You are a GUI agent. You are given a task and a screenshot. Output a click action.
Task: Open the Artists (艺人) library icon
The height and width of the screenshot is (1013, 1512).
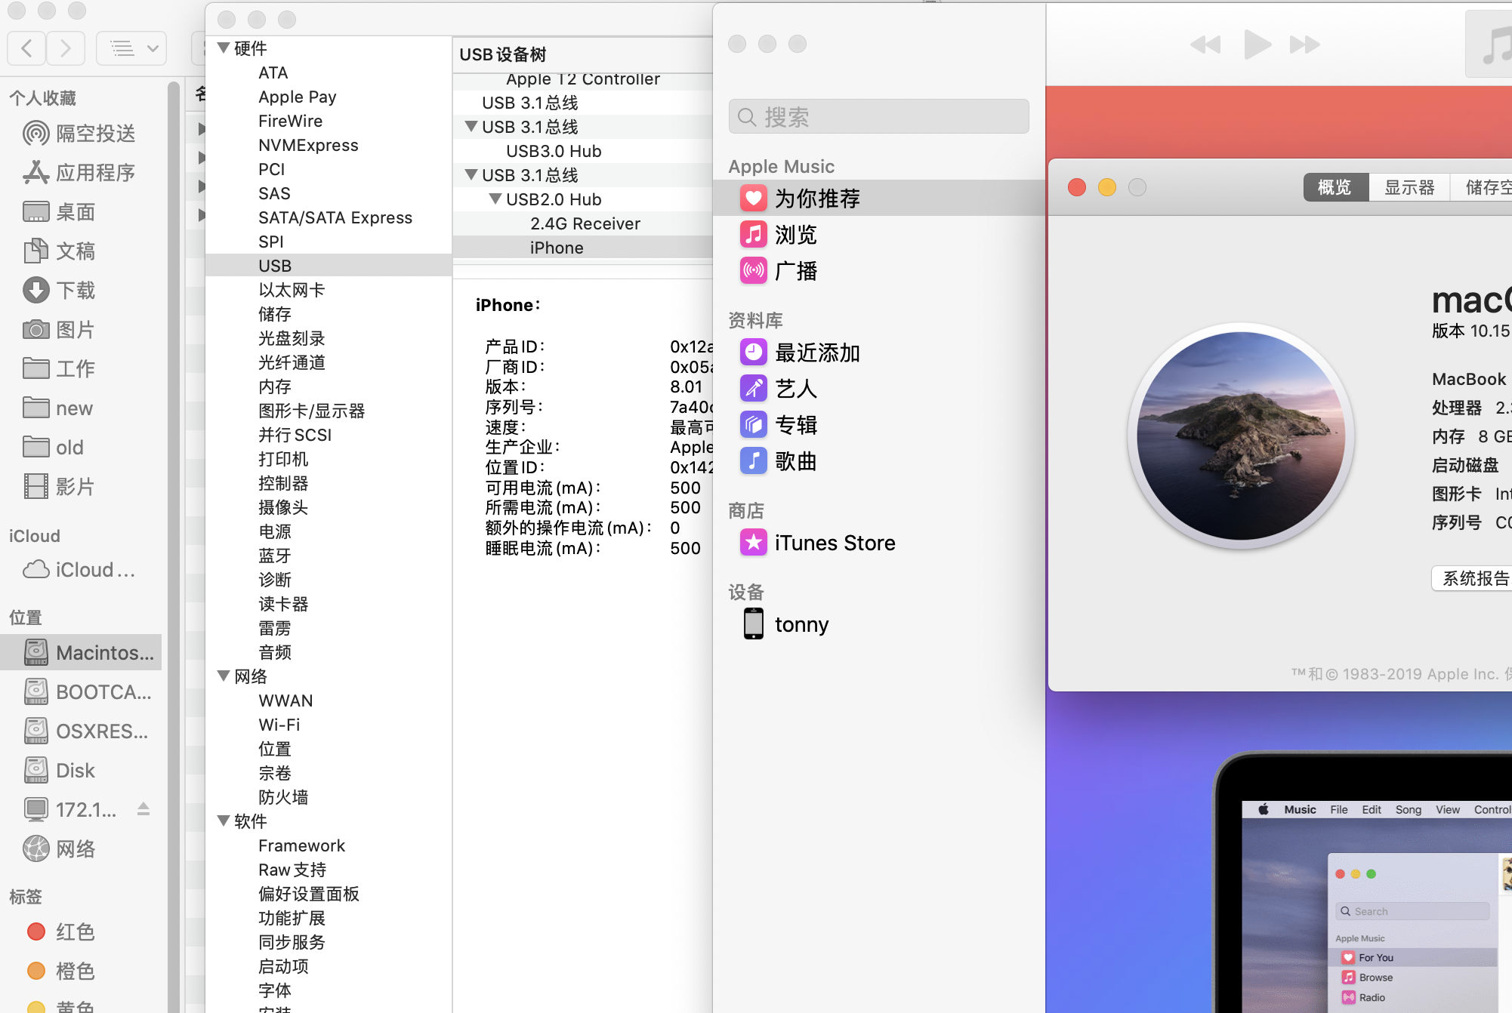[x=753, y=389]
